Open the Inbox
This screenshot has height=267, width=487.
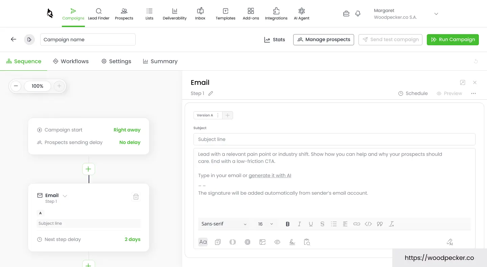coord(200,14)
